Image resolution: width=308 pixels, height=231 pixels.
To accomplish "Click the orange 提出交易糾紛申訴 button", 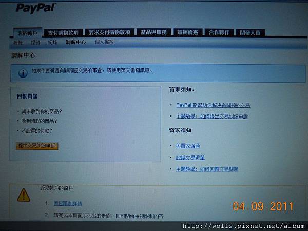I will (37, 146).
